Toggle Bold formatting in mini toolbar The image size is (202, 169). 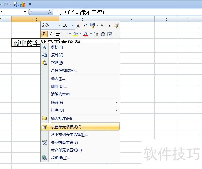[44, 34]
